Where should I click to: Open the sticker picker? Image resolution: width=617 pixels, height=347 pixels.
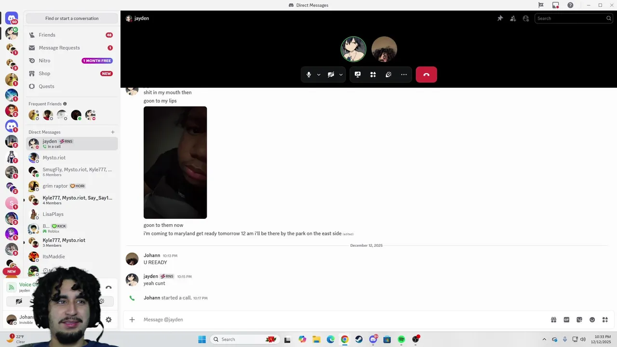[579, 320]
